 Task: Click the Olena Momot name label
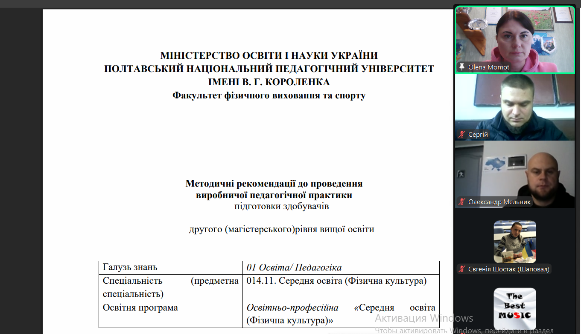488,67
